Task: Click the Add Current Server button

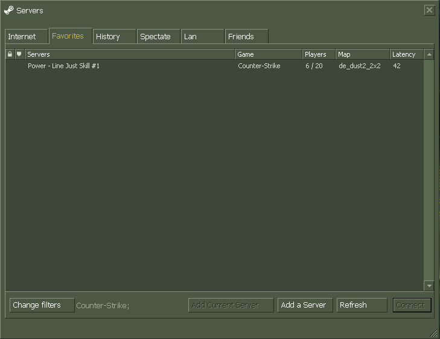Action: [231, 305]
